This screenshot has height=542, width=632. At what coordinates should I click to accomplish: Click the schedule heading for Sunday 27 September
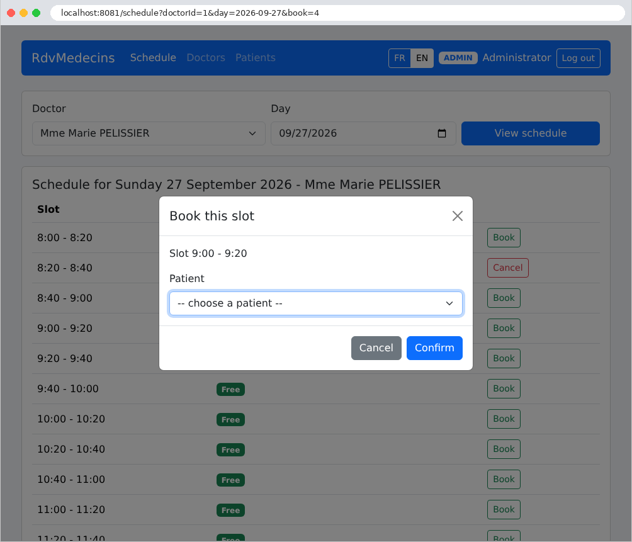point(236,184)
